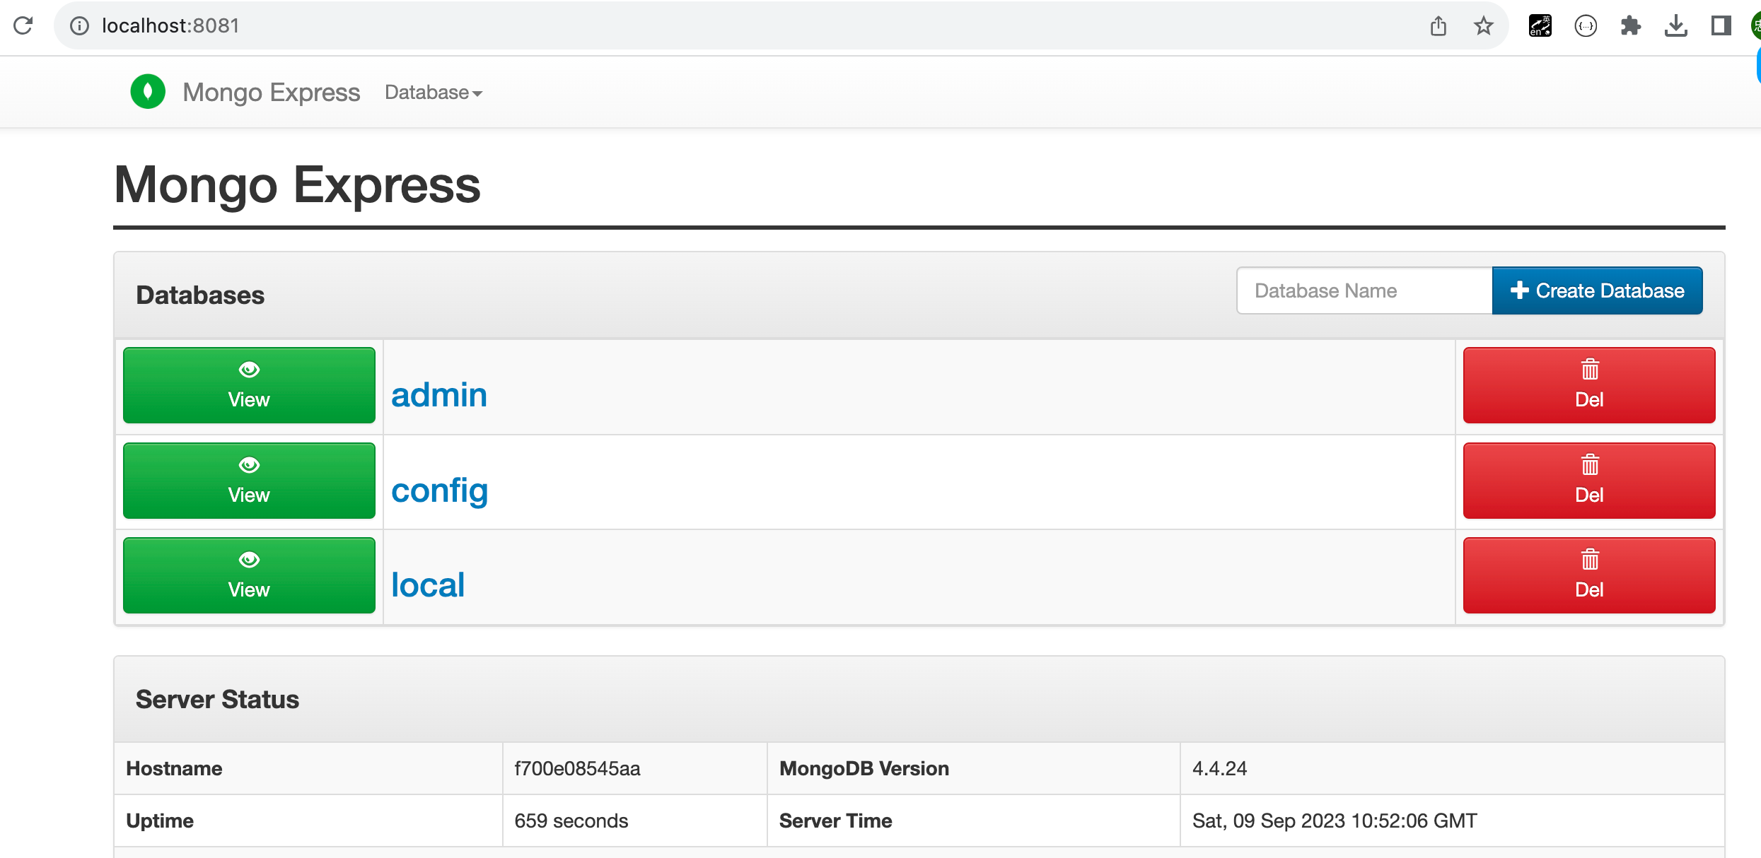Click the Hostname label cell
This screenshot has width=1761, height=858.
308,769
